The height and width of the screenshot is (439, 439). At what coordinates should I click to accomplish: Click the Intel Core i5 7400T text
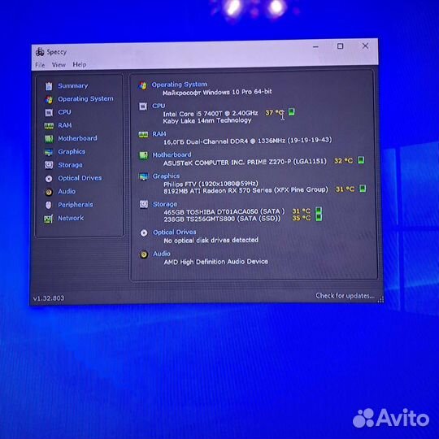click(211, 113)
